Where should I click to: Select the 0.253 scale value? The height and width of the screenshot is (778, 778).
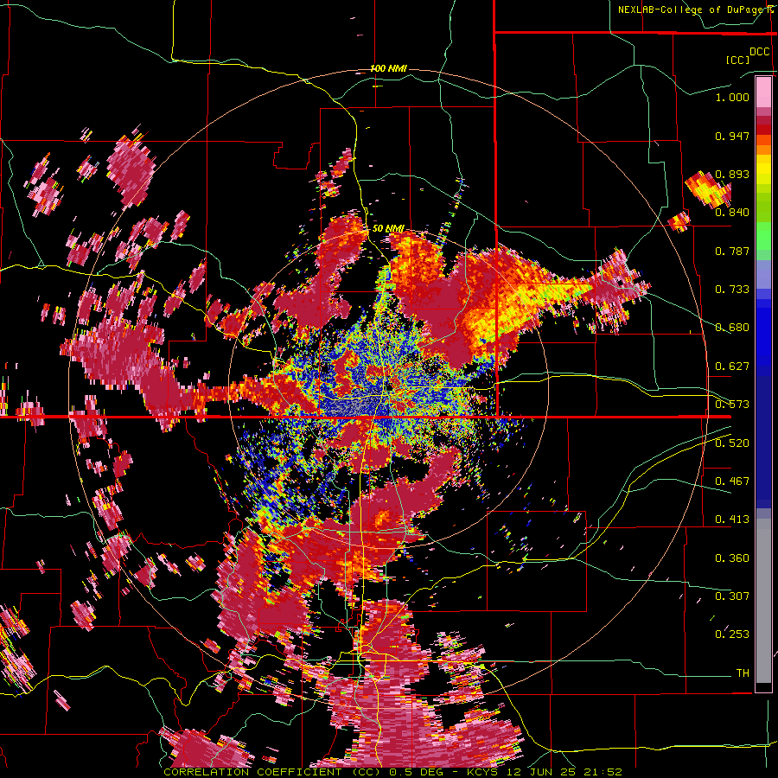pyautogui.click(x=732, y=635)
